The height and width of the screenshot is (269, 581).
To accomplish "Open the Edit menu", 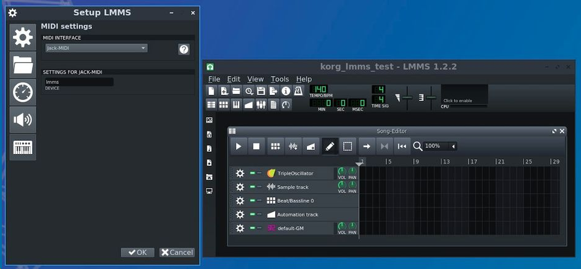I will (234, 79).
